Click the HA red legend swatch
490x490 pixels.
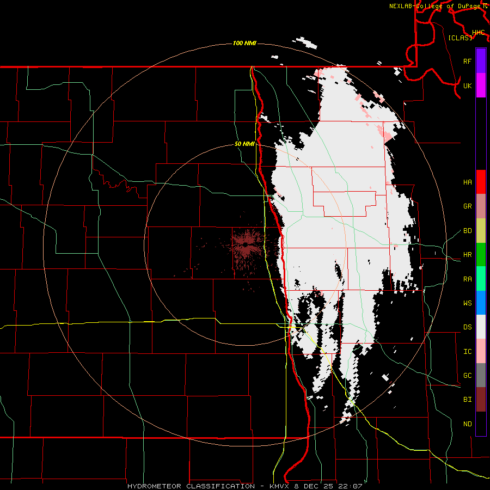[481, 182]
